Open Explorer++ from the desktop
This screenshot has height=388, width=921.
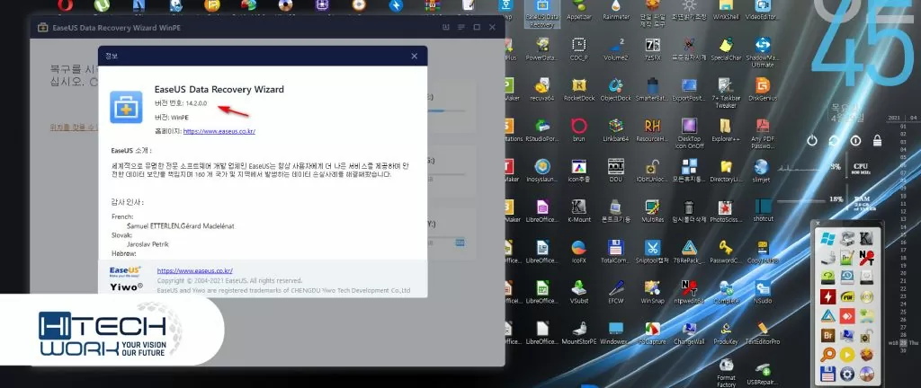[x=726, y=130]
